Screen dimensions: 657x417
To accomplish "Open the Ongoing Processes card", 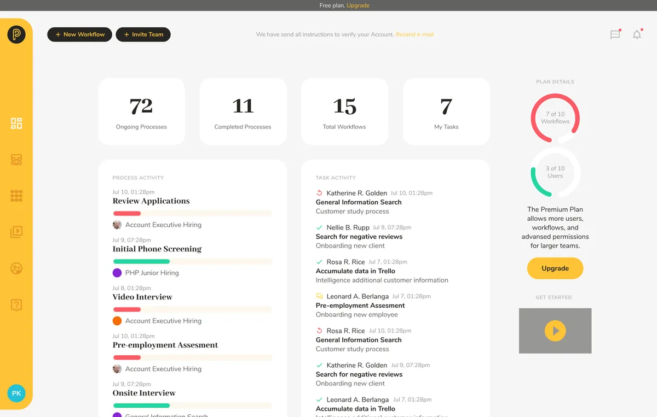I will [x=141, y=111].
